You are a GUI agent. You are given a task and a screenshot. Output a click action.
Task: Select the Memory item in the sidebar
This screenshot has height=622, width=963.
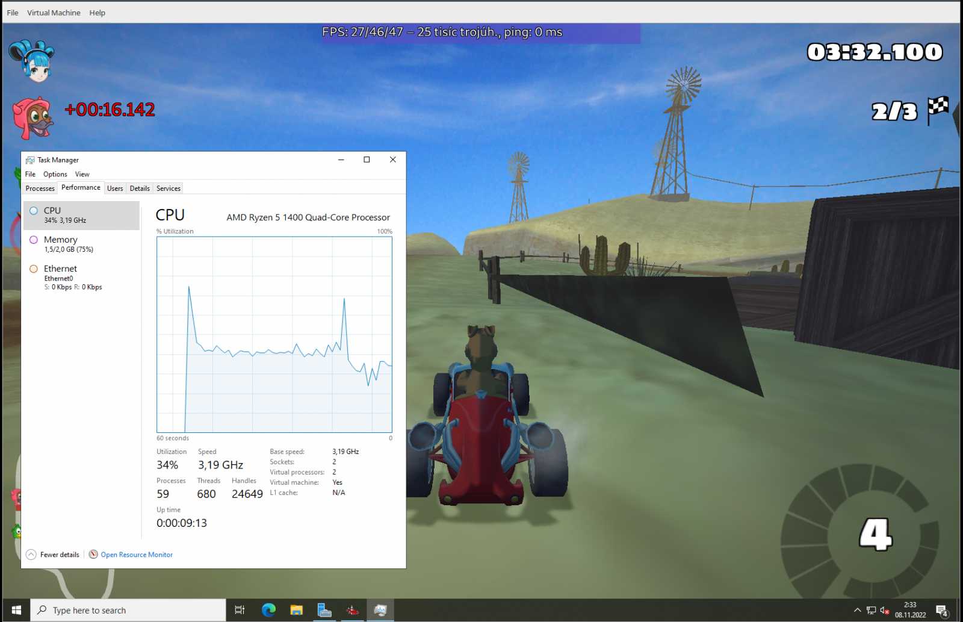pos(81,244)
